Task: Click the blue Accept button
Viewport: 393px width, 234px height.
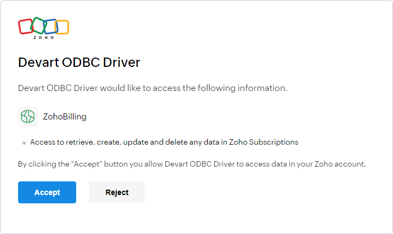Action: coord(47,192)
